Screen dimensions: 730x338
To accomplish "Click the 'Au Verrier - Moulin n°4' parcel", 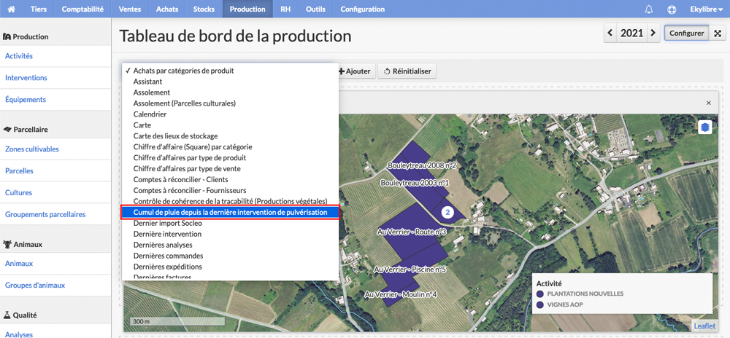I will tap(400, 294).
